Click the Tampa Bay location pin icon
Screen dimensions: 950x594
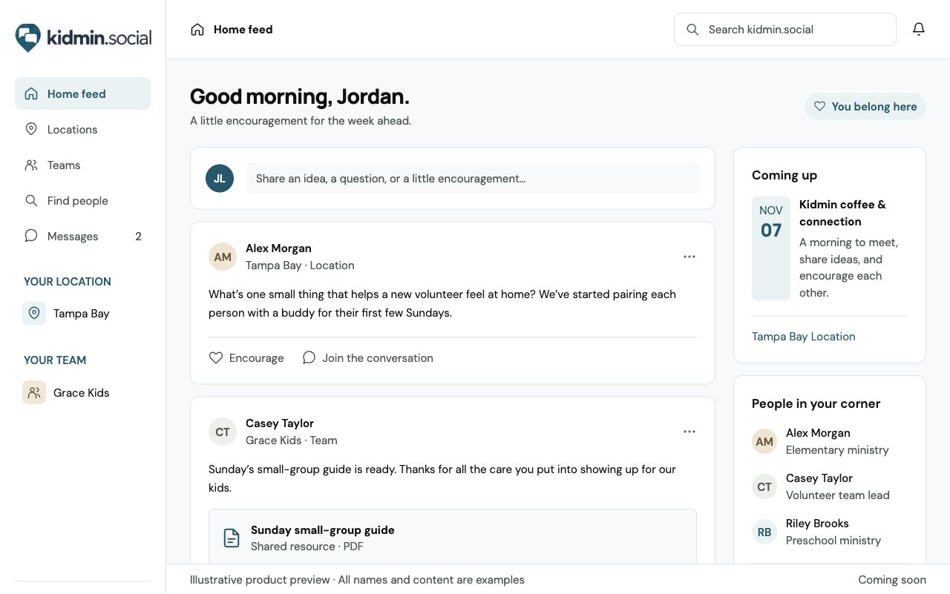(x=34, y=314)
